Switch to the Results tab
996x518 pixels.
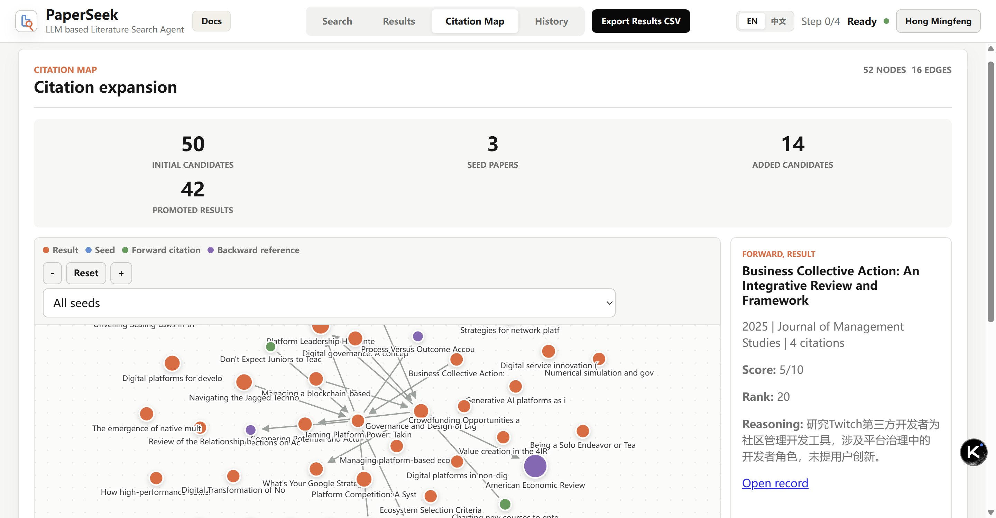399,21
